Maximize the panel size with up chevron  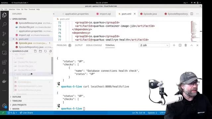(191, 45)
